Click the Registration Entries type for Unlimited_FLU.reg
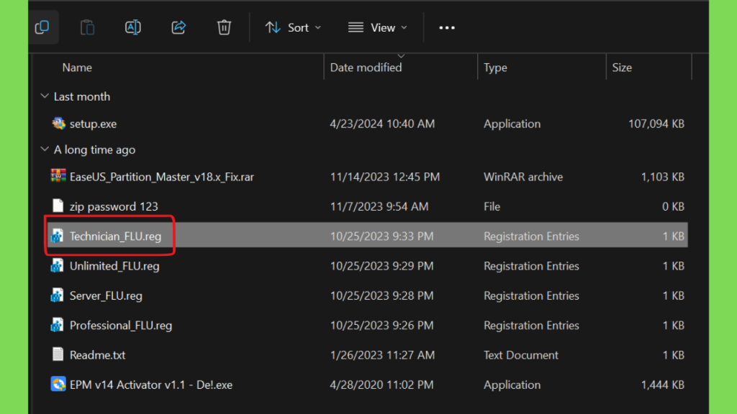The image size is (737, 414). (x=531, y=266)
